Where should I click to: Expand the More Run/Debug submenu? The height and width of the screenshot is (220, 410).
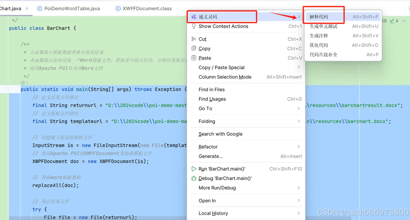pos(246,188)
